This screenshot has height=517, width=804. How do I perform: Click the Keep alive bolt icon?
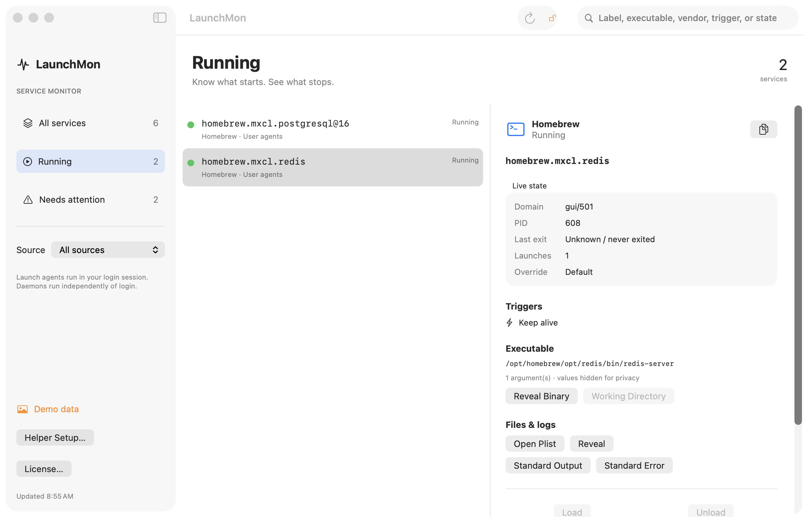tap(510, 323)
